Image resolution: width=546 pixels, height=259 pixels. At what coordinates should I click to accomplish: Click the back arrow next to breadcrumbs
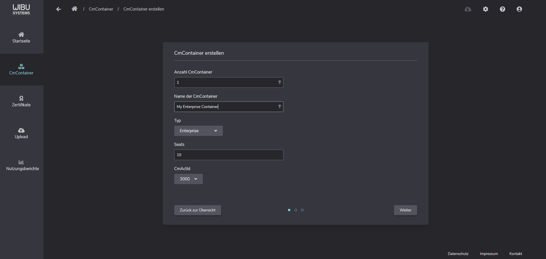pos(58,9)
